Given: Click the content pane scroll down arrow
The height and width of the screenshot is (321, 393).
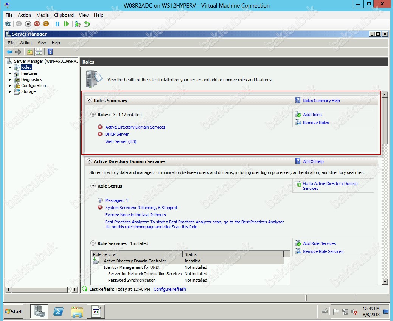Looking at the screenshot, I should click(x=385, y=282).
